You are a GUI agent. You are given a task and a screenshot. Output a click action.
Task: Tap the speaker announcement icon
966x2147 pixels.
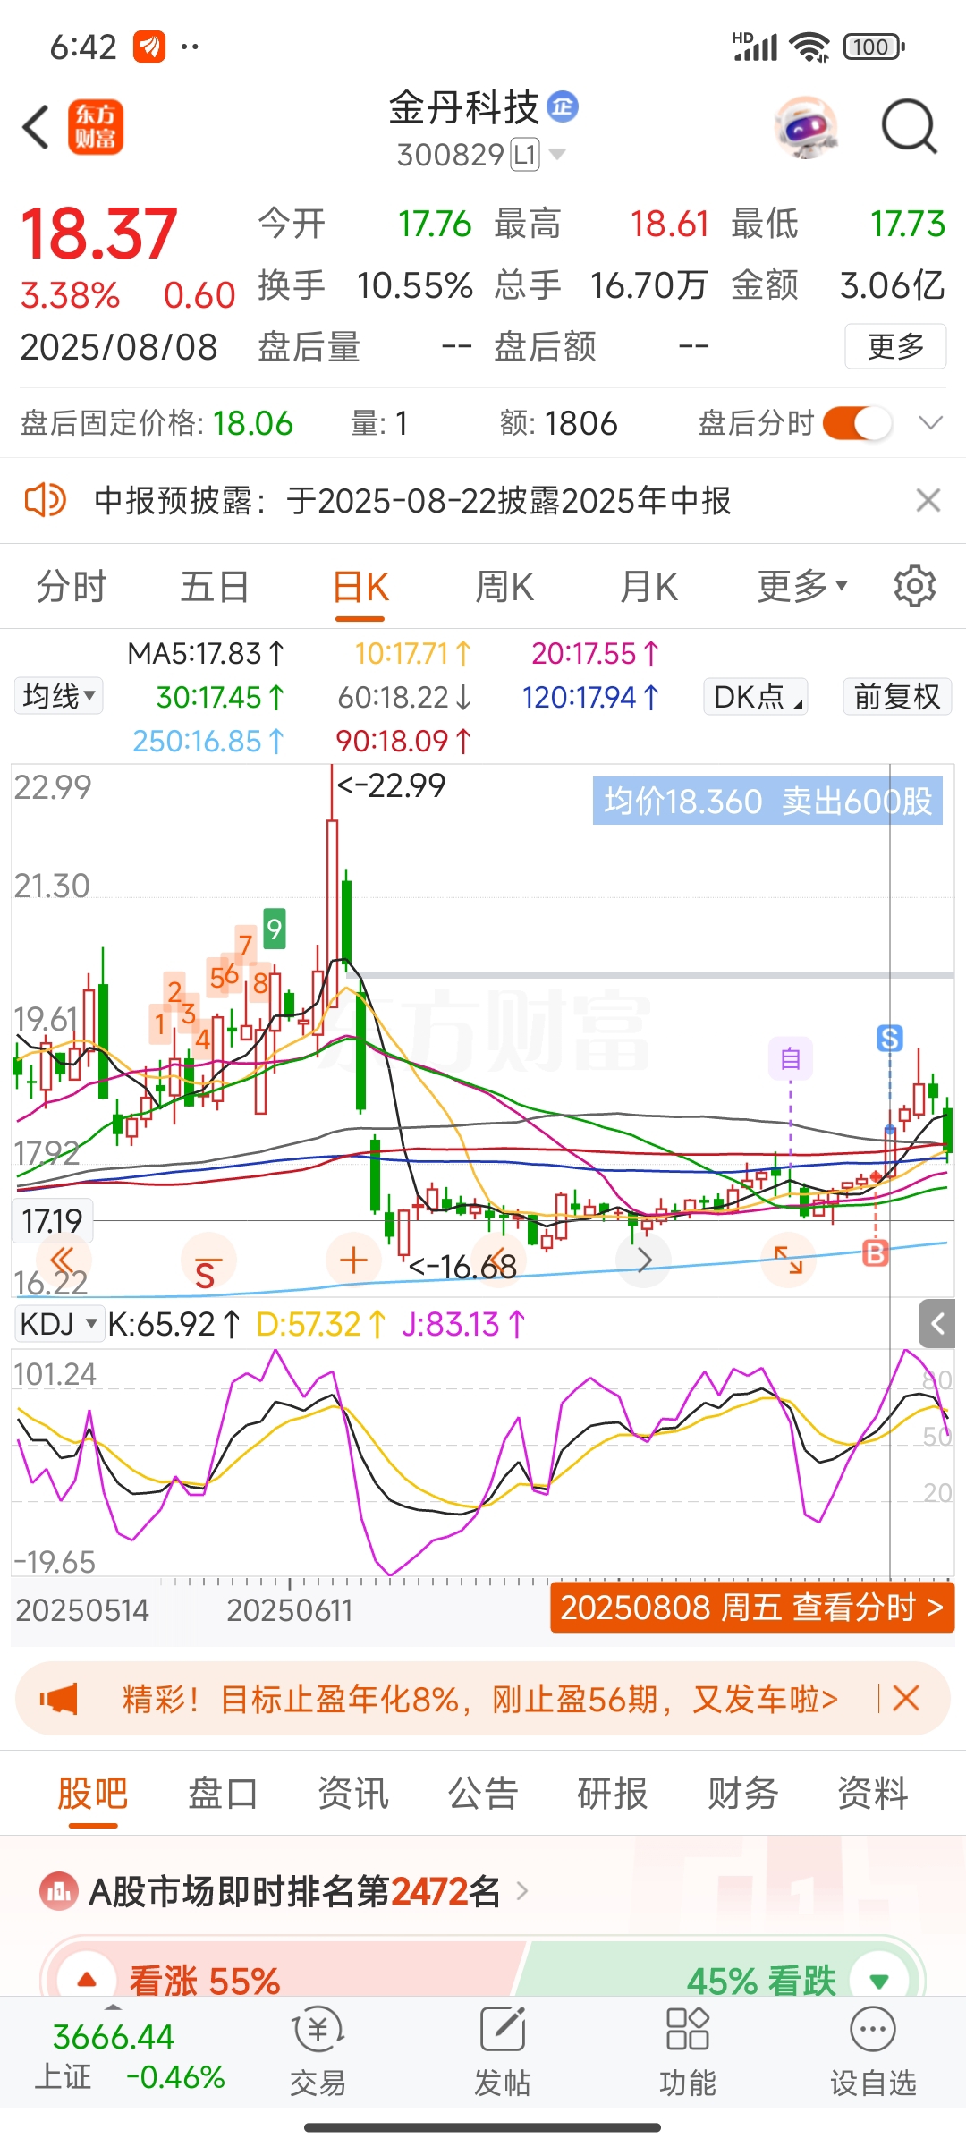click(45, 500)
